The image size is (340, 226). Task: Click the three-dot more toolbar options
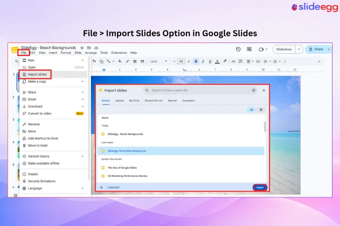pyautogui.click(x=285, y=61)
